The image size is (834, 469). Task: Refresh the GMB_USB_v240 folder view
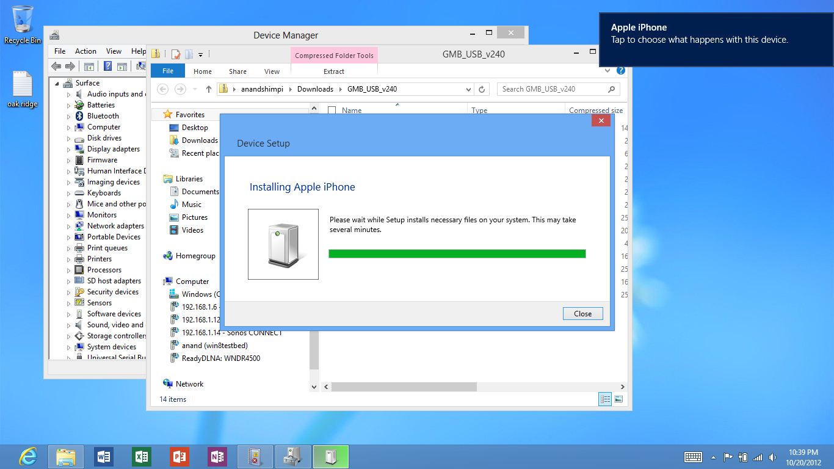click(x=482, y=89)
